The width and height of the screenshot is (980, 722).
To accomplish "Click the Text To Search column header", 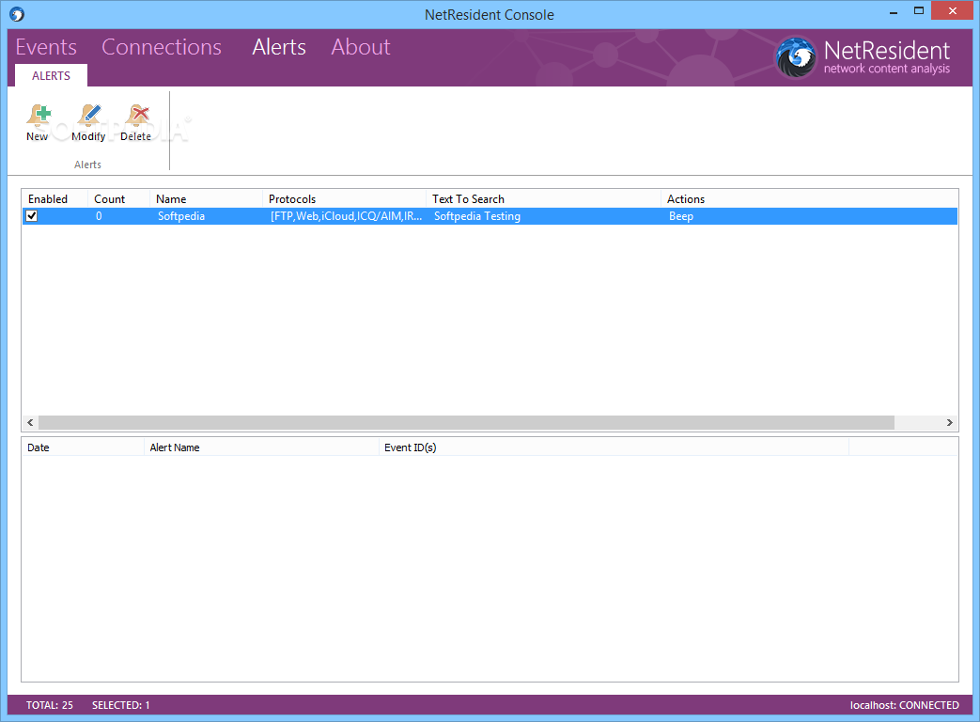I will coord(544,198).
